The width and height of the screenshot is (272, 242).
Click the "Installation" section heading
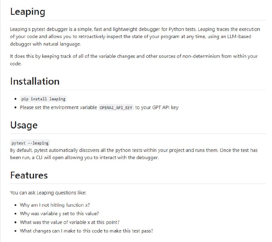pyautogui.click(x=35, y=82)
